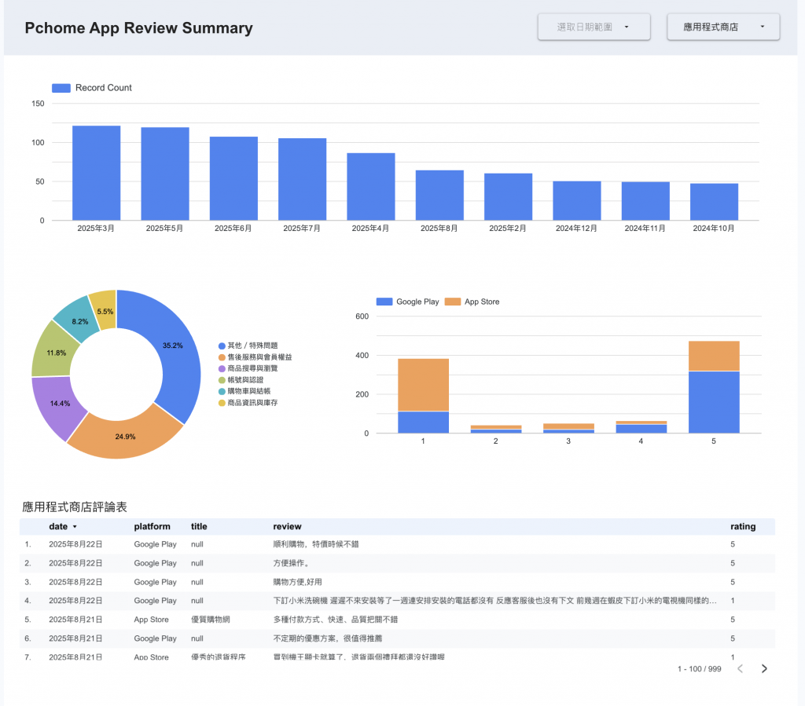Click the rating value in row 4
The height and width of the screenshot is (706, 805).
click(x=733, y=601)
